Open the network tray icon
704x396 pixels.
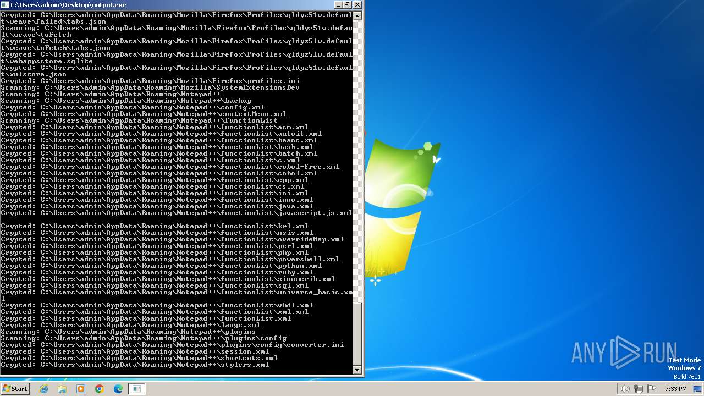coord(638,389)
